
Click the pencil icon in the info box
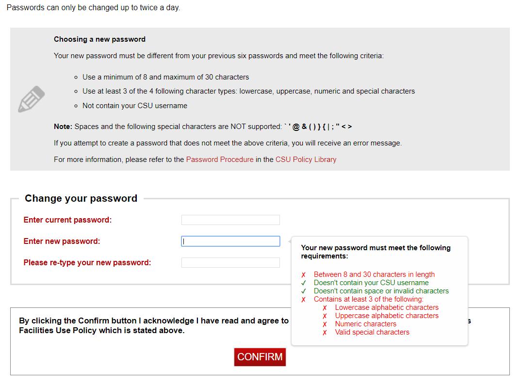pyautogui.click(x=32, y=99)
